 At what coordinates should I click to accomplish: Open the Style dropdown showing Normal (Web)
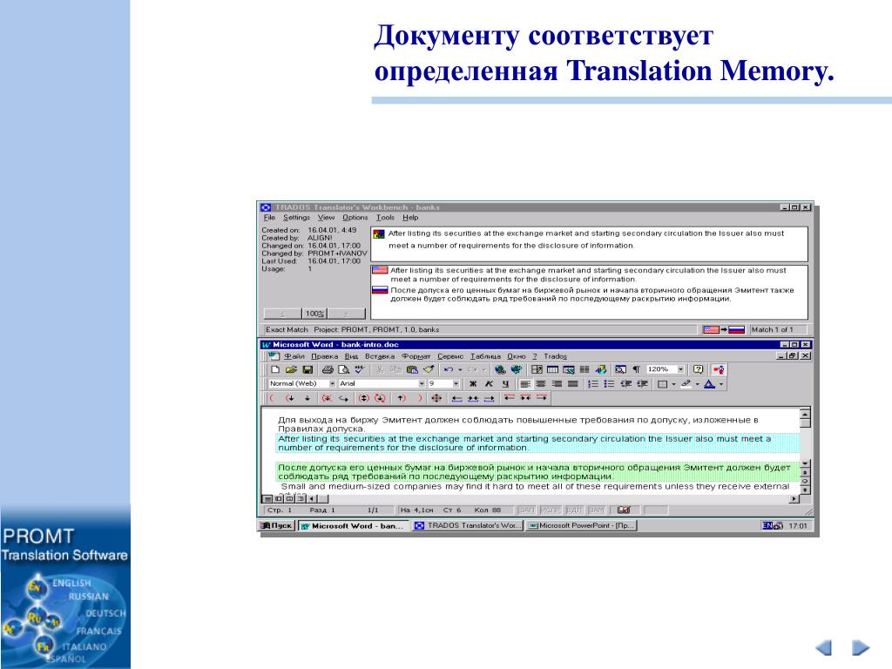coord(332,384)
